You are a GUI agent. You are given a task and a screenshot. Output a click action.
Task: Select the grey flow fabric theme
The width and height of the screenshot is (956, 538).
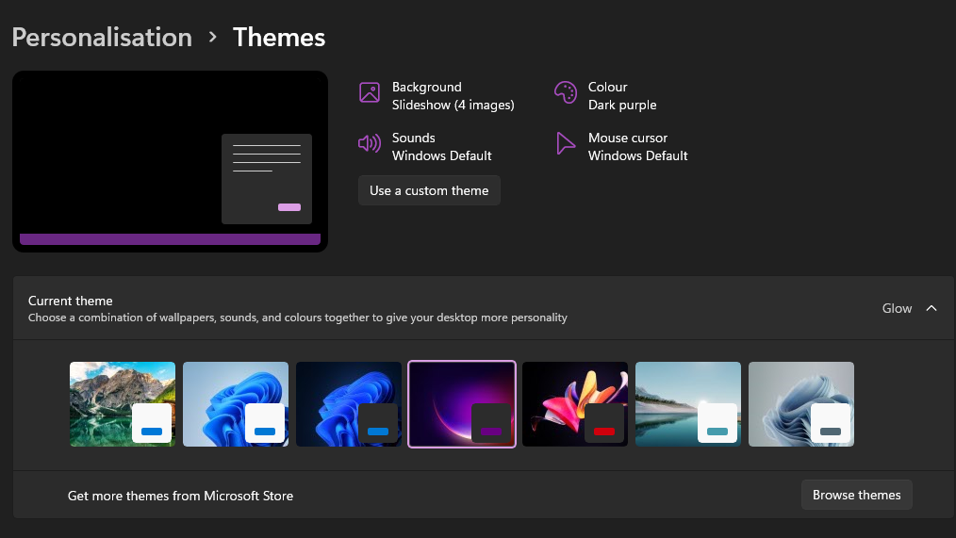click(801, 404)
